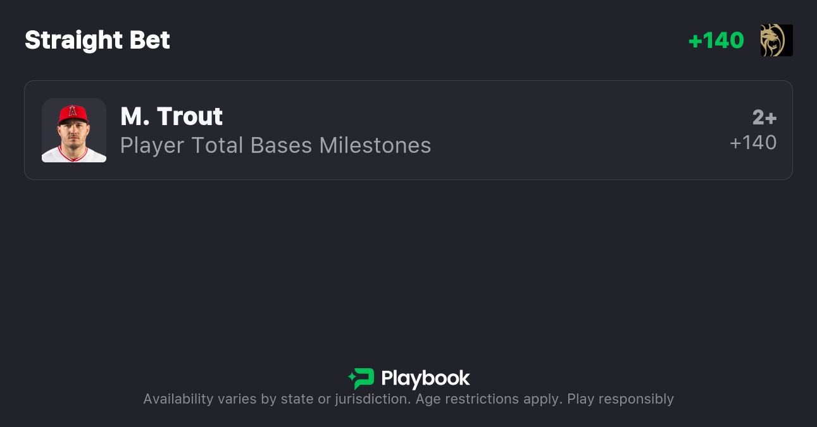The width and height of the screenshot is (817, 427).
Task: Click the 2+ milestone value
Action: point(764,117)
